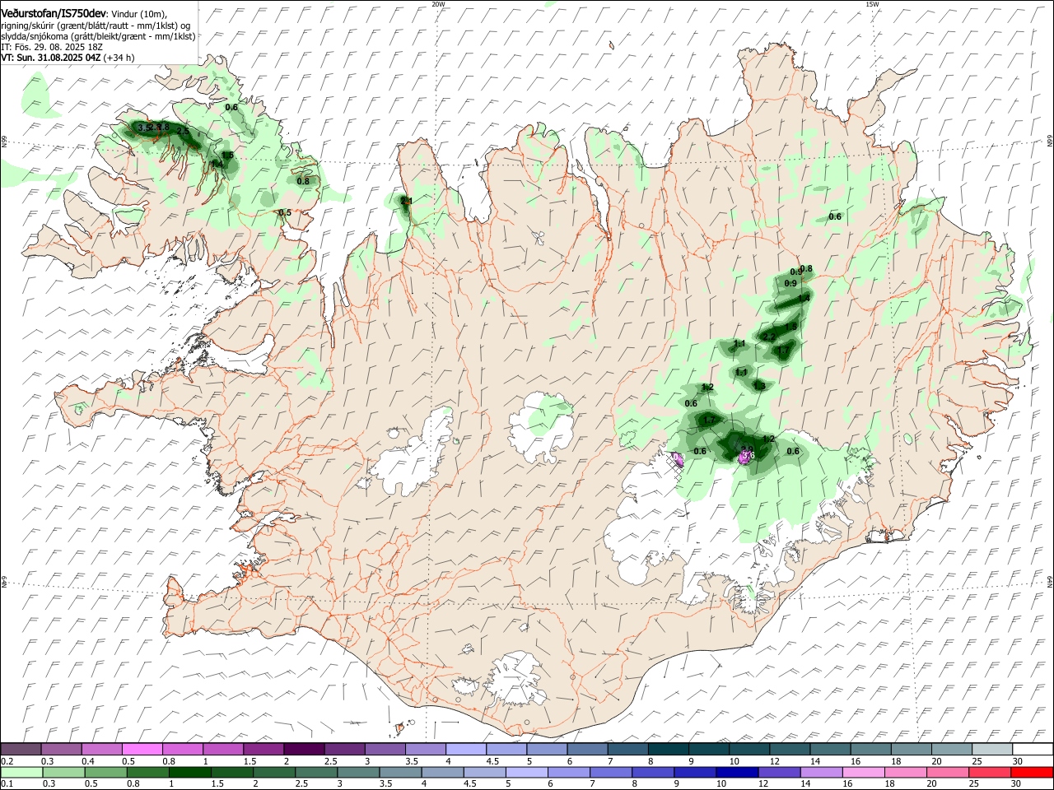The image size is (1054, 790).
Task: Pick the navy lower swatch between 10 and 12
Action: (737, 772)
